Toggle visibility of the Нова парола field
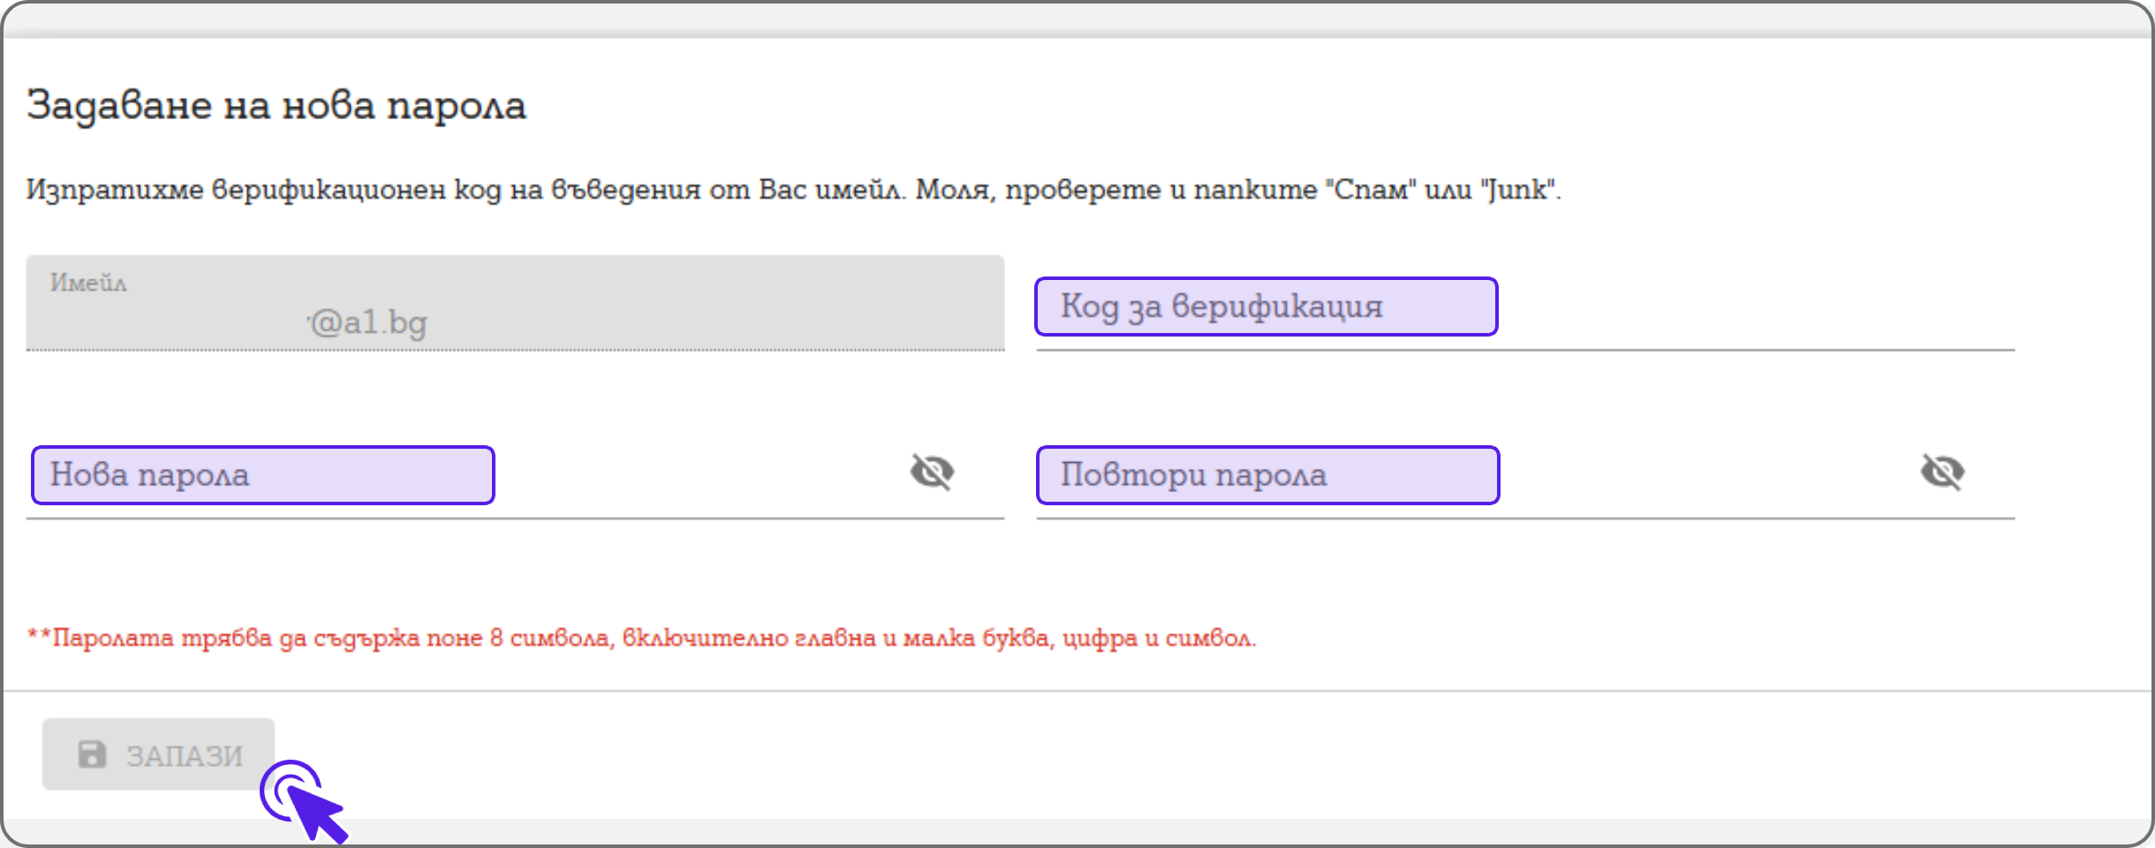 [932, 473]
